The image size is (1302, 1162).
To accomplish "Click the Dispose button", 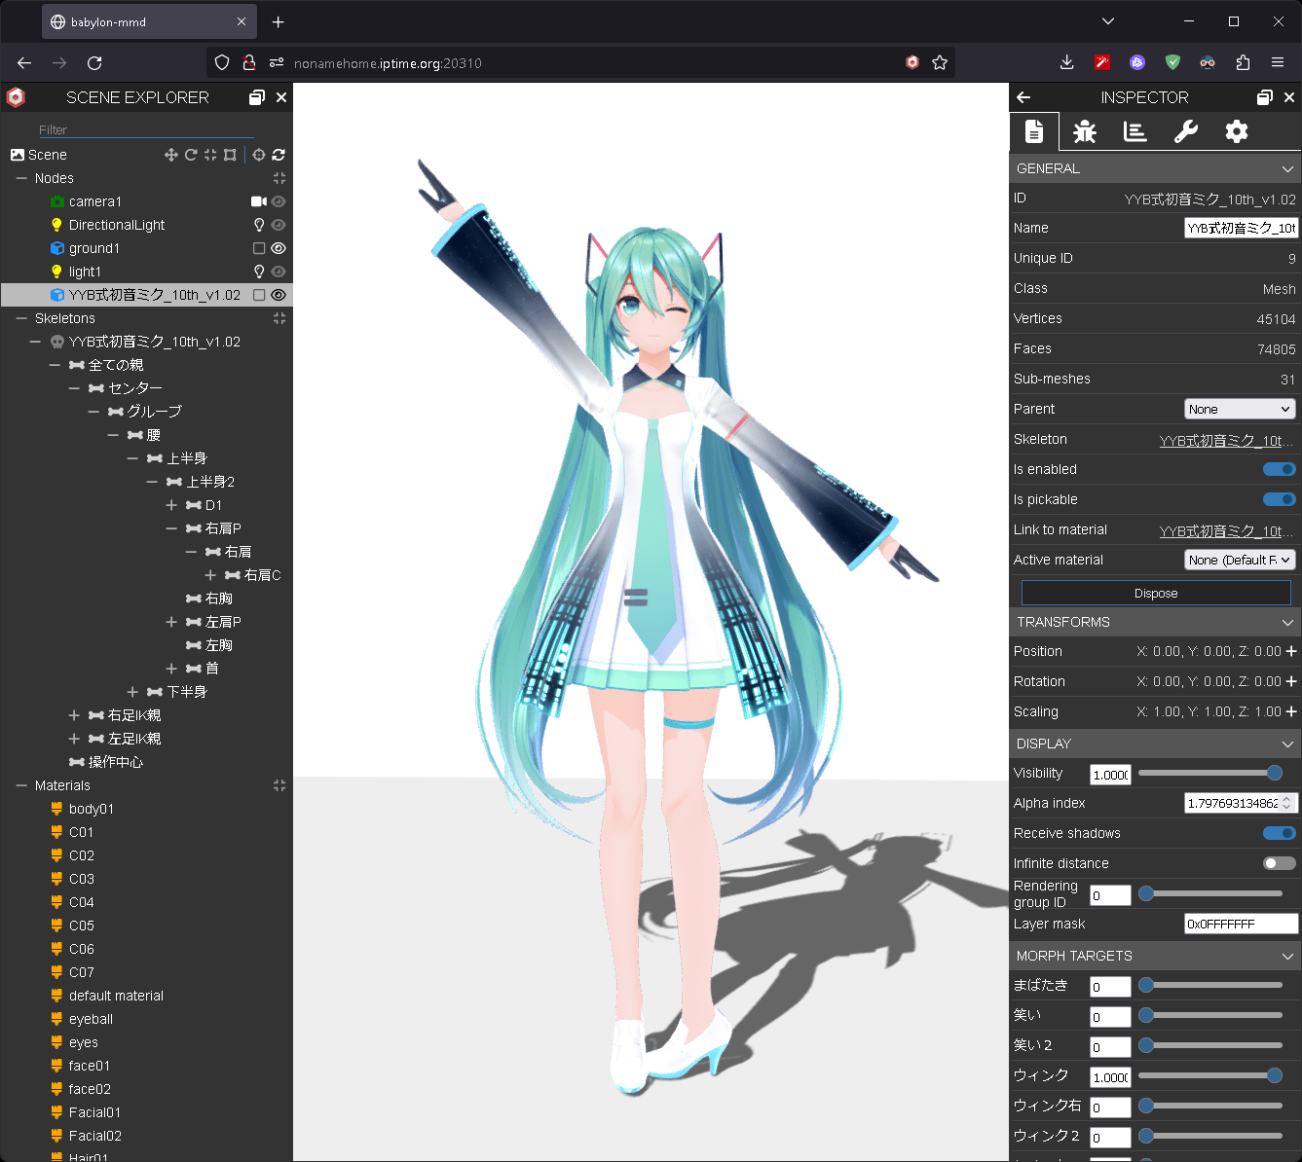I will tap(1156, 593).
